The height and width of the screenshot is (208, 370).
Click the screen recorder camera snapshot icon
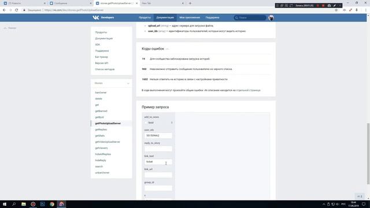point(329,5)
